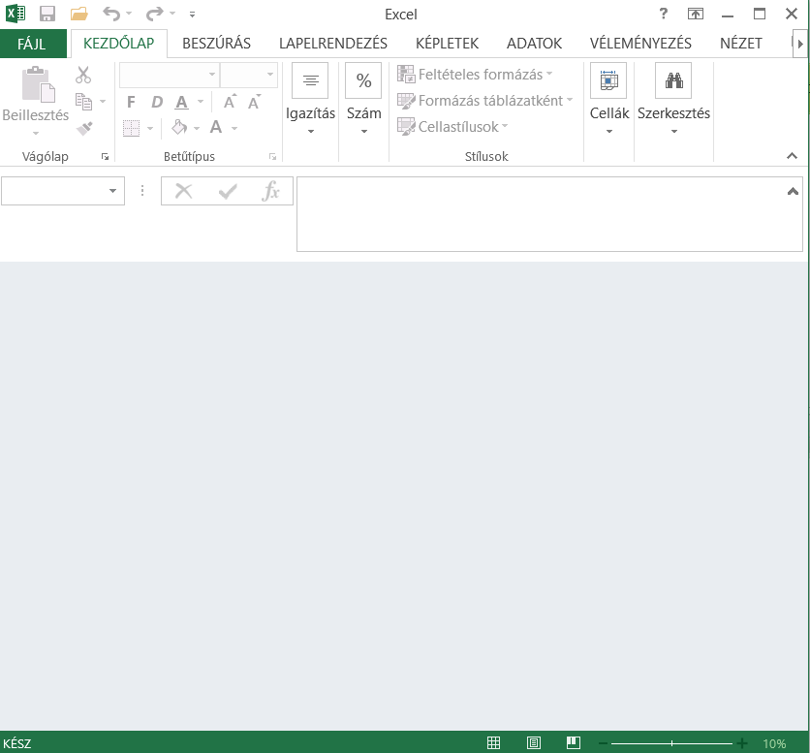Expand the Igazítás alignment group
The height and width of the screenshot is (753, 810).
310,99
